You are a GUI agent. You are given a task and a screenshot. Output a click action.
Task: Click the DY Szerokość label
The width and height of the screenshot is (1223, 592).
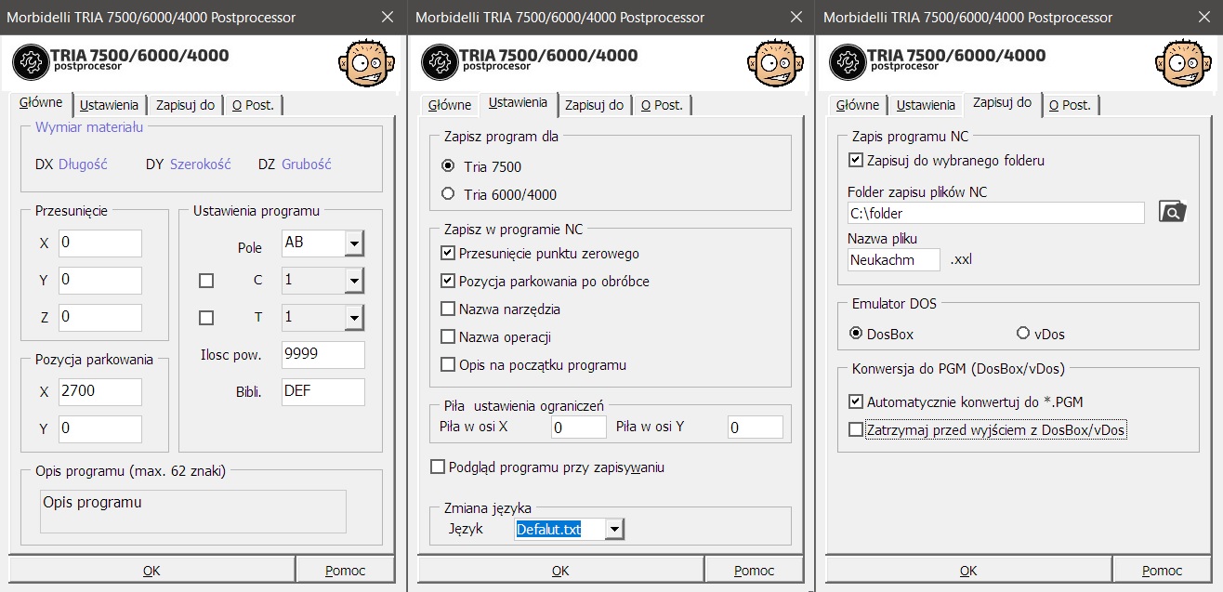[x=187, y=164]
